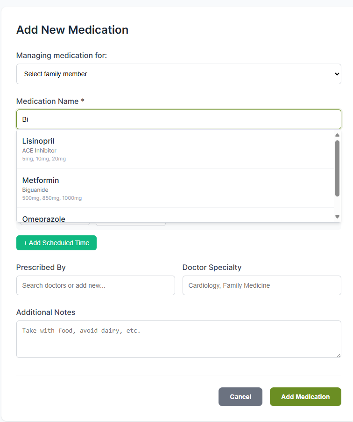Screen dimensions: 353x422
Task: Click the Lisinopril dosage text 5mg, 10mg, 20mg
Action: point(44,159)
